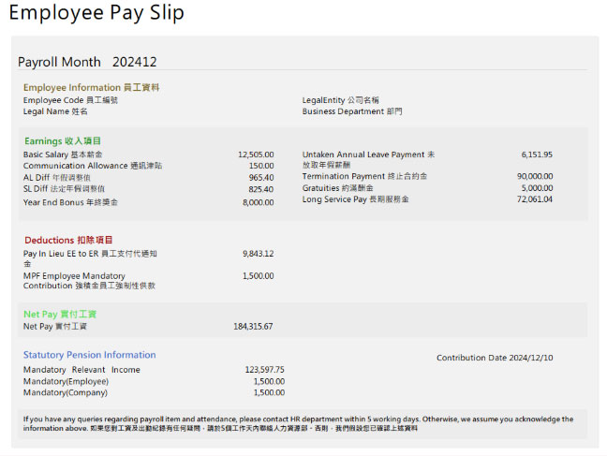Select Year End Bonus amount 8,000.00
This screenshot has height=456, width=607.
pos(259,202)
